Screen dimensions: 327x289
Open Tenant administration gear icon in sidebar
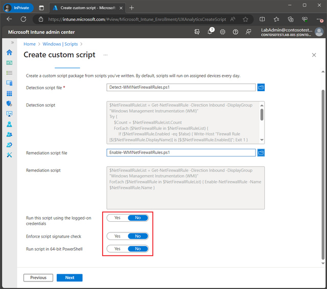coord(9,145)
